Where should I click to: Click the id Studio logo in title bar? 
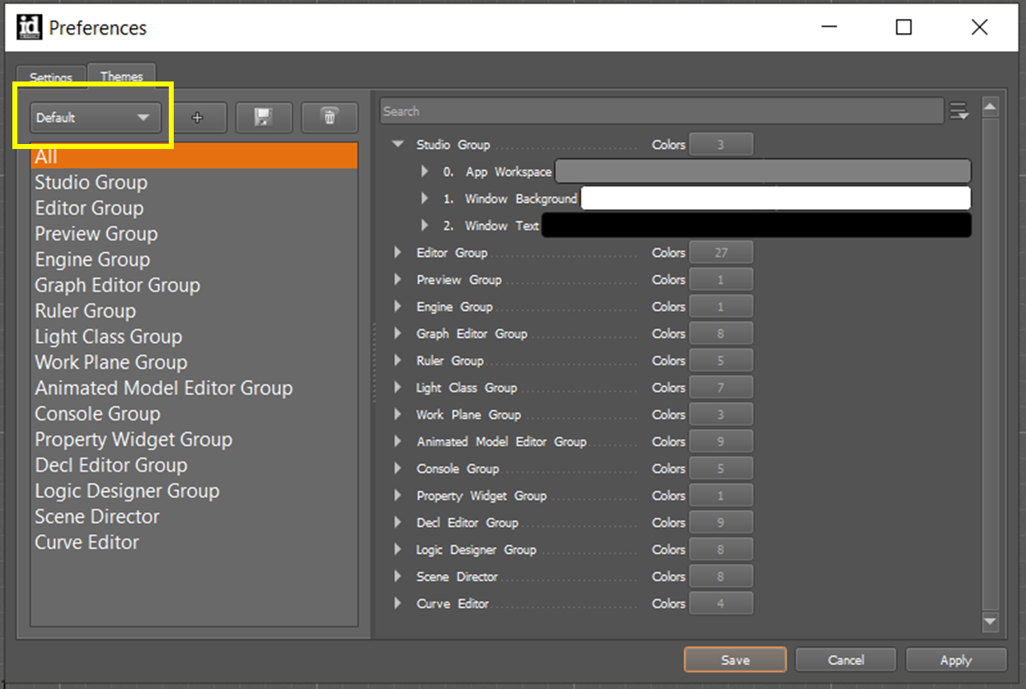coord(29,27)
